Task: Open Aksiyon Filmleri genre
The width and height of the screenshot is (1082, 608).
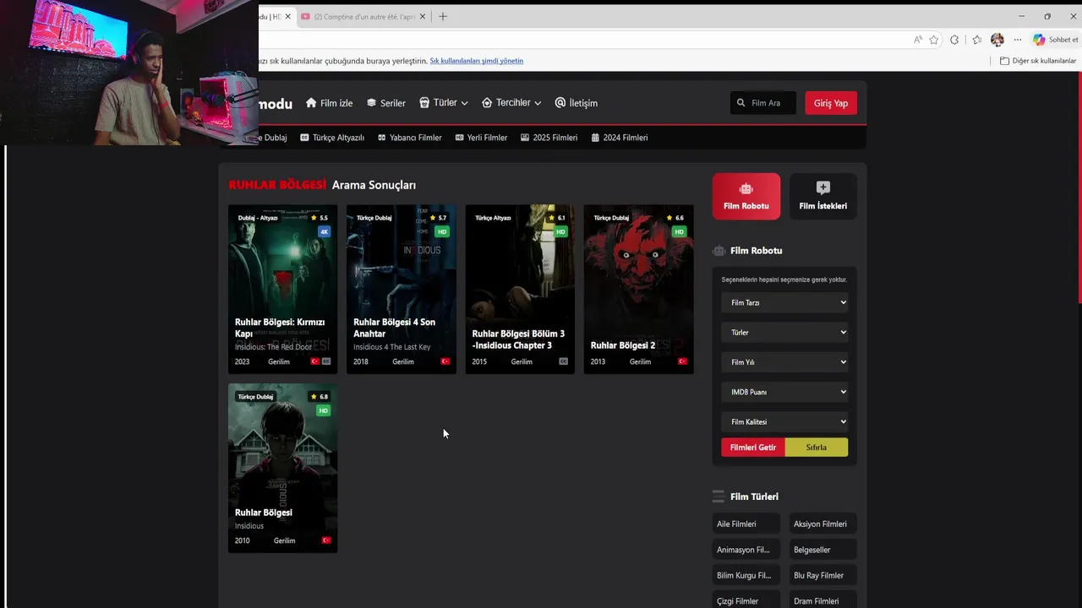Action: pyautogui.click(x=823, y=524)
